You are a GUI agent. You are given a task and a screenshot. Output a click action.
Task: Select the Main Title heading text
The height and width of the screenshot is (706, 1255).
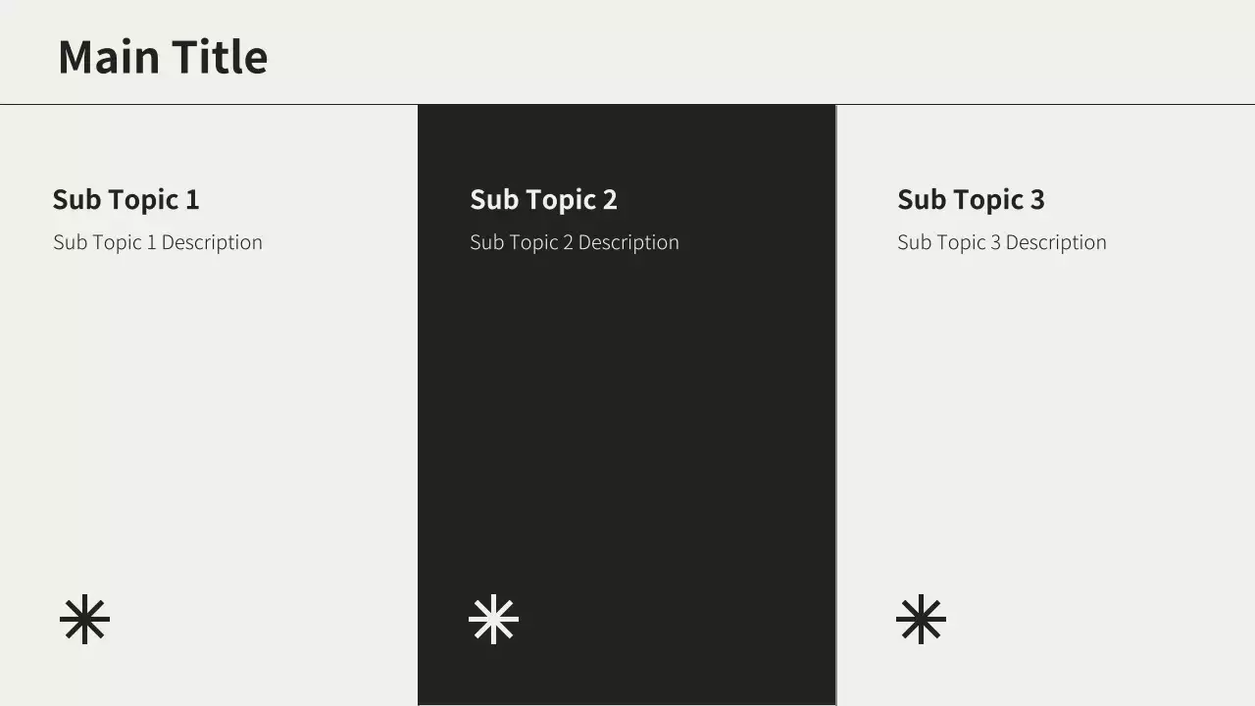point(163,57)
